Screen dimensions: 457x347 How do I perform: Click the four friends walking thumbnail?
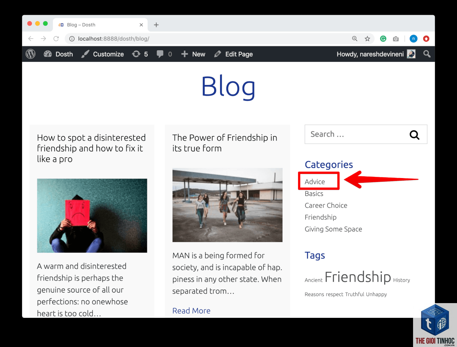(x=227, y=205)
